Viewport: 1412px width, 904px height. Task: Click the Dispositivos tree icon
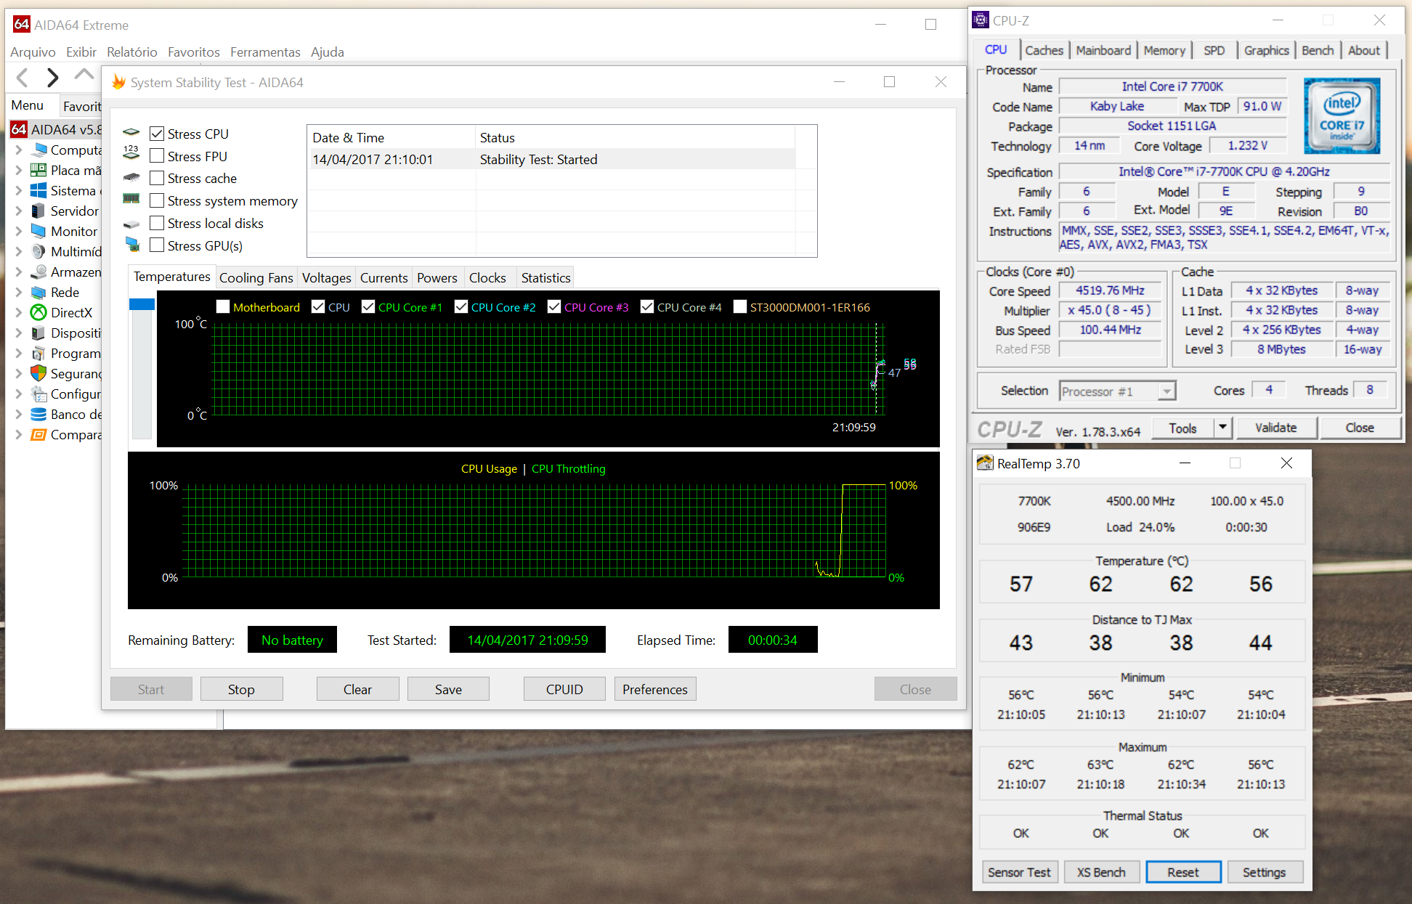click(38, 333)
